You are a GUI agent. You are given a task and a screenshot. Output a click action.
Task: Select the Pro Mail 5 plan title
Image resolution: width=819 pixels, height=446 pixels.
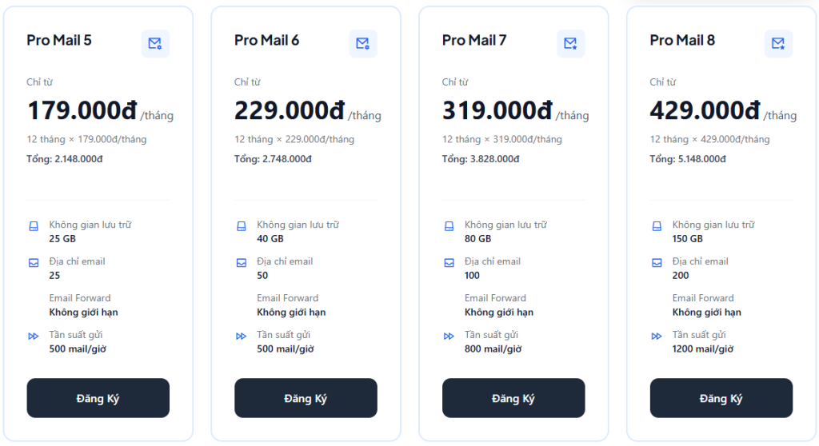pyautogui.click(x=59, y=40)
